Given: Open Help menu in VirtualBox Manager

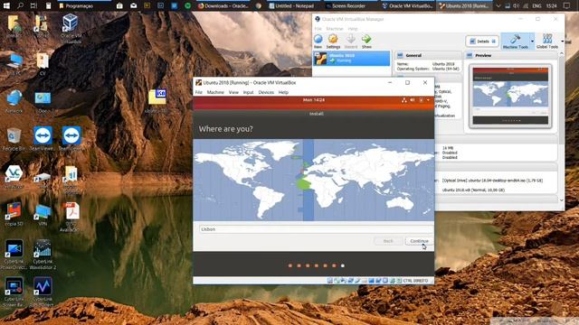Looking at the screenshot, I should 353,29.
